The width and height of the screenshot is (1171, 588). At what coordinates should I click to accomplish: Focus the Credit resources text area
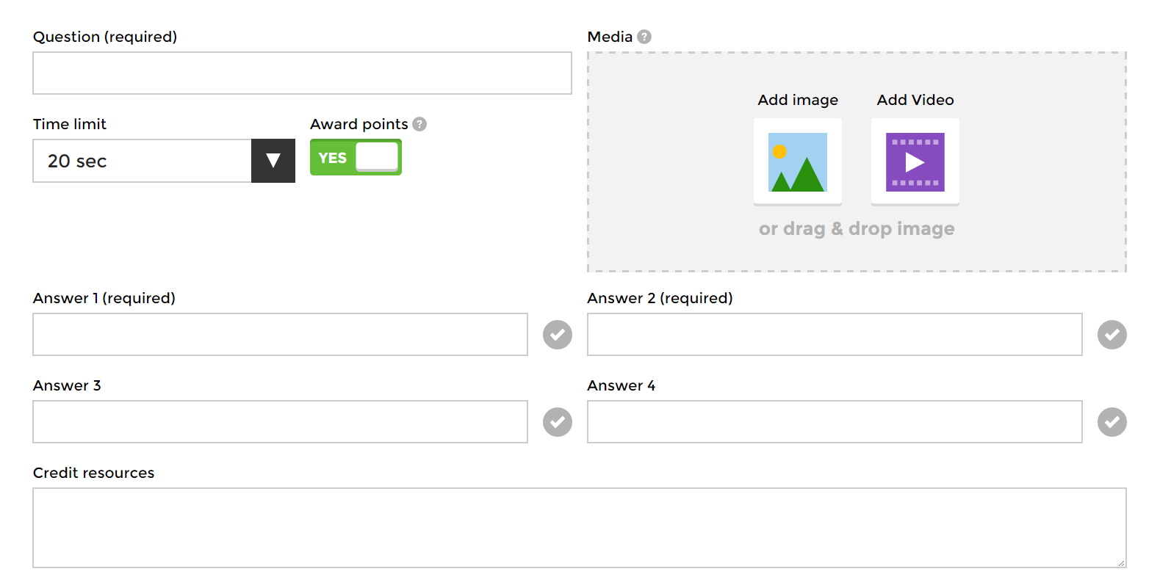point(579,528)
